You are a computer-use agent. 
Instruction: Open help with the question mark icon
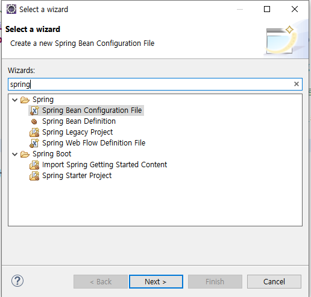tap(17, 281)
